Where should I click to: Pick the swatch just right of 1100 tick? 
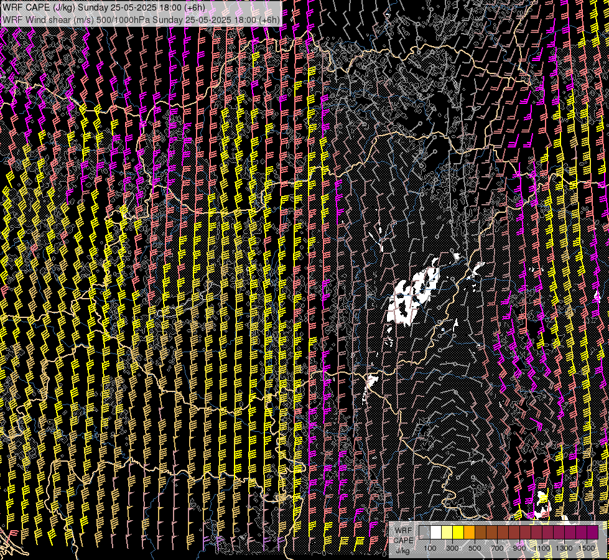pos(547,533)
